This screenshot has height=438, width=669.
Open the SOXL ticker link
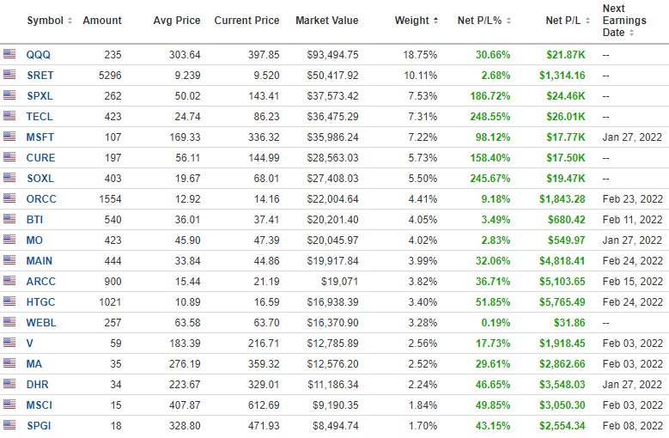click(40, 179)
